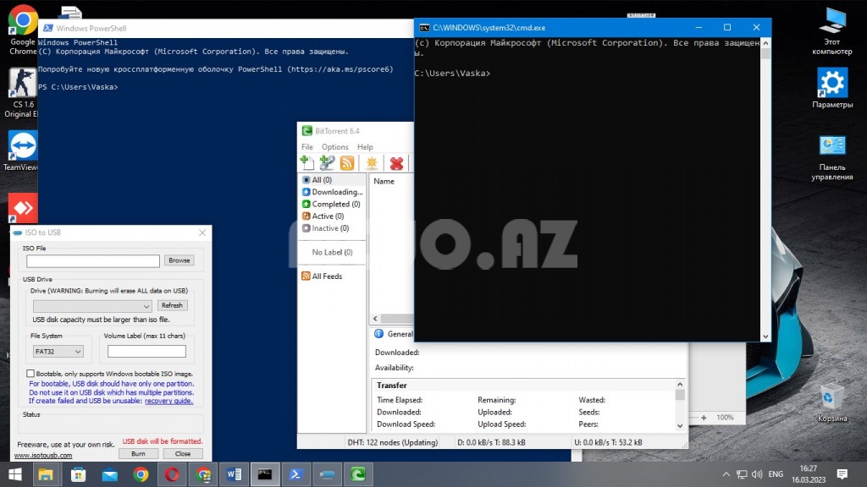867x487 pixels.
Task: Open Opera from the taskbar
Action: click(x=172, y=474)
